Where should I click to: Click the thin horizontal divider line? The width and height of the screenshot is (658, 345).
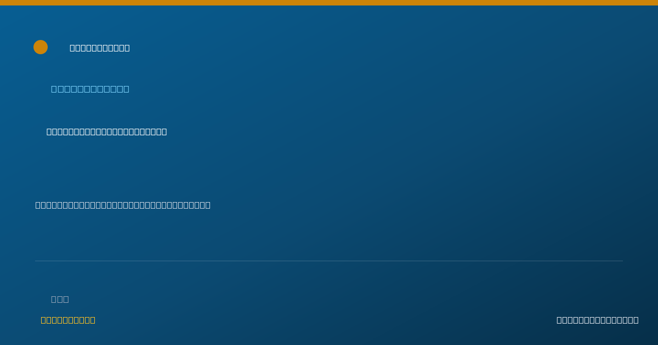tap(329, 261)
